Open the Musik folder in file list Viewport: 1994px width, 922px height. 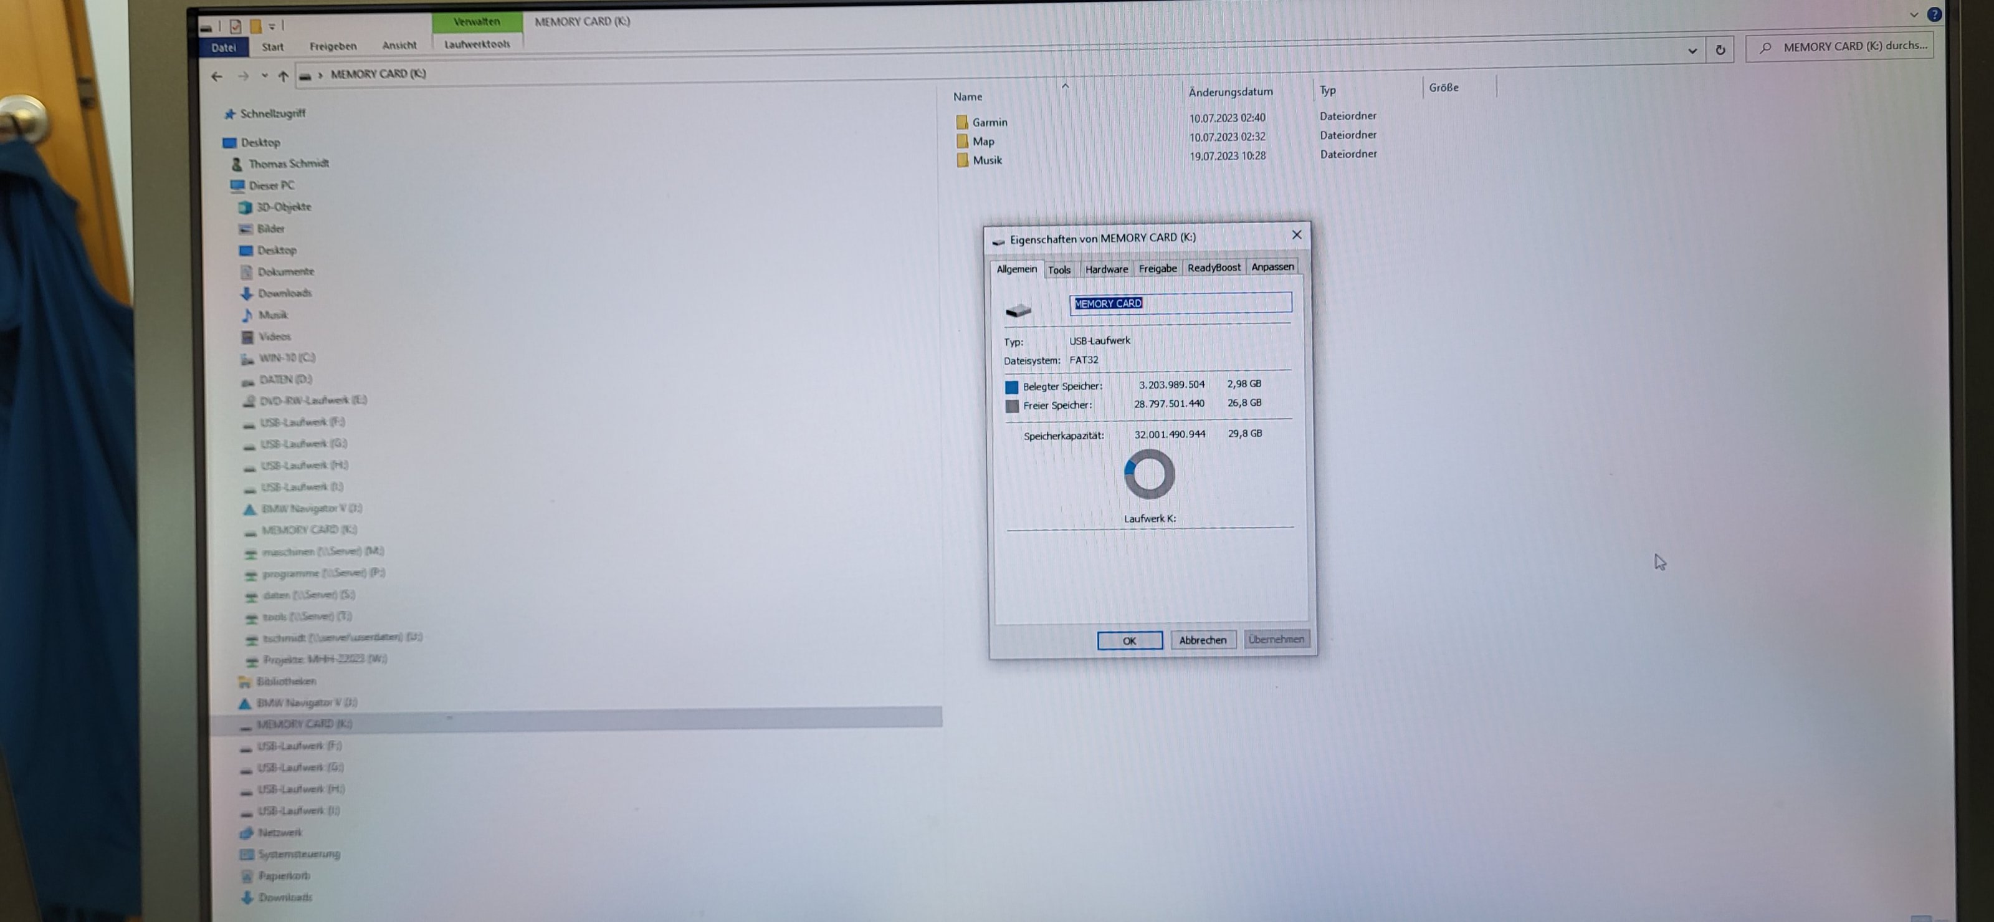pos(986,160)
